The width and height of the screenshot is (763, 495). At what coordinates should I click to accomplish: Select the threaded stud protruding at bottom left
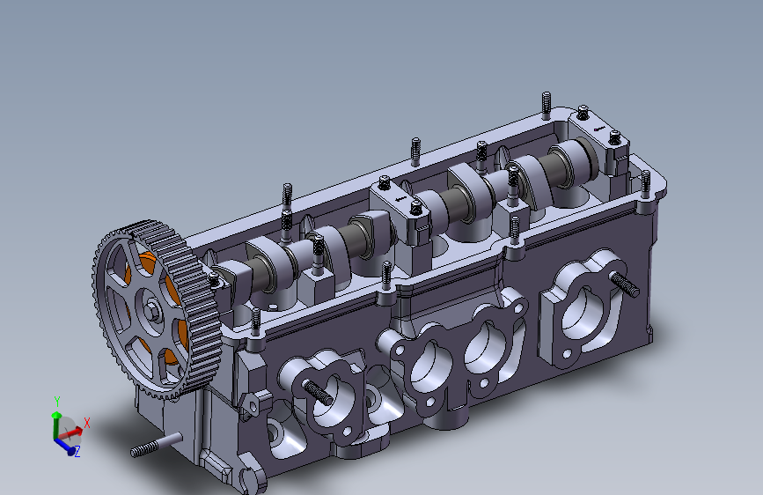pyautogui.click(x=156, y=445)
